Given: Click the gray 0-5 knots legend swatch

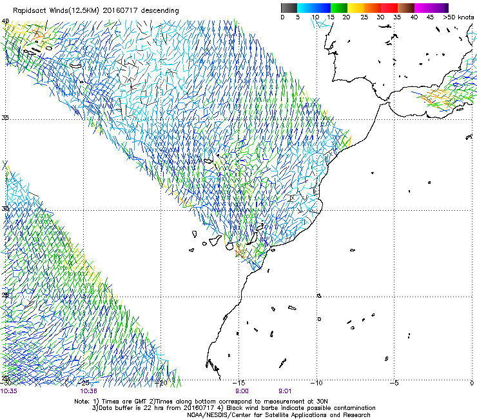Looking at the screenshot, I should click(x=289, y=8).
